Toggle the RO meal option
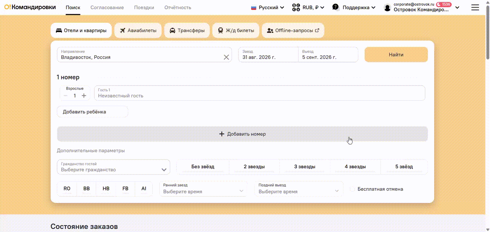Image resolution: width=490 pixels, height=232 pixels. [x=67, y=189]
